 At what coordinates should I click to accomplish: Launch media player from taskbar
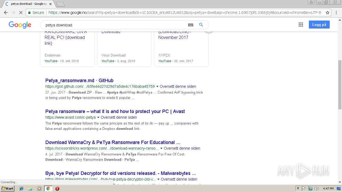click(39, 189)
